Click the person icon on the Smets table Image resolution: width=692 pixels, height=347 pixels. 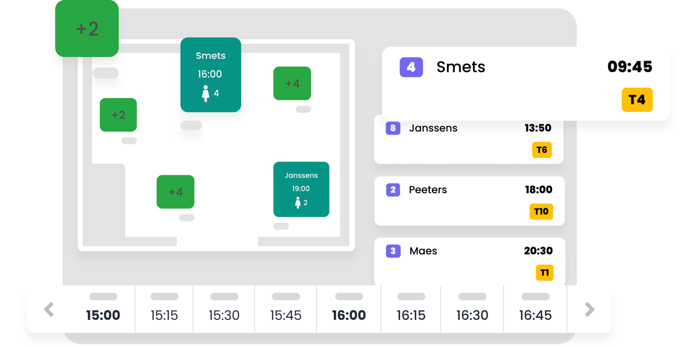206,93
